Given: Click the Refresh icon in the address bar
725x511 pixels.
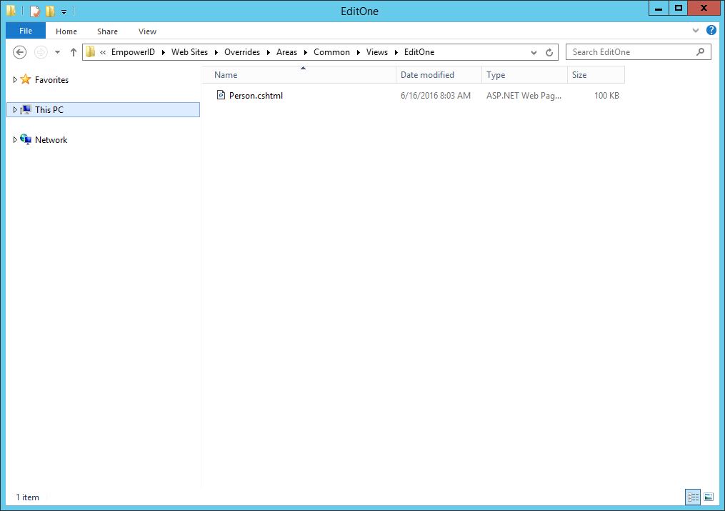Looking at the screenshot, I should click(549, 51).
